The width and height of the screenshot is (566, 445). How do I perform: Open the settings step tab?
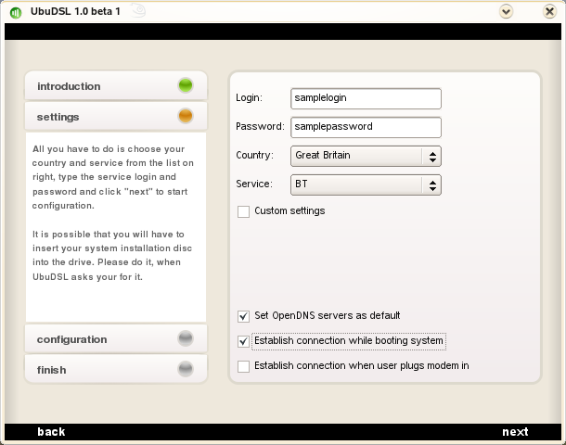[x=116, y=117]
